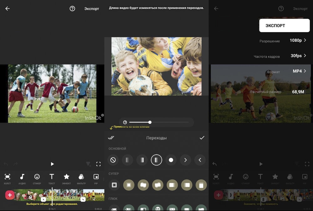Tap the red plus add-clip button
This screenshot has height=211, width=313.
point(10,195)
